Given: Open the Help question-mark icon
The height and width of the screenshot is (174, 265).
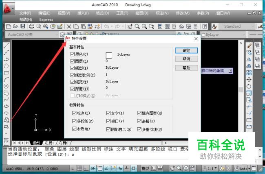Looking at the screenshot, I should tap(205, 26).
